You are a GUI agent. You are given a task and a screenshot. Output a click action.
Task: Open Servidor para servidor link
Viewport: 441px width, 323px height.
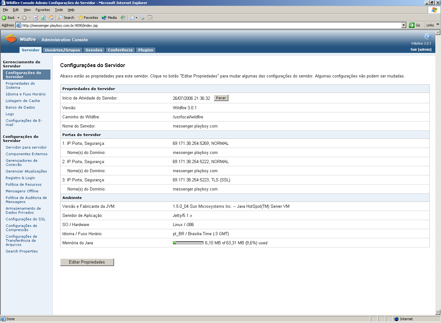(x=26, y=147)
